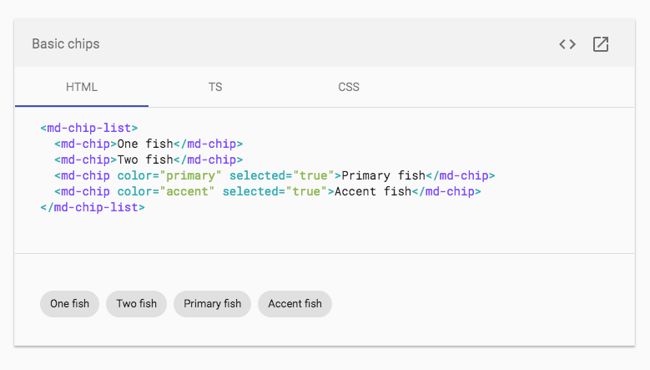The height and width of the screenshot is (370, 650).
Task: Click the opening md-chip-list tag in code
Action: coord(89,129)
